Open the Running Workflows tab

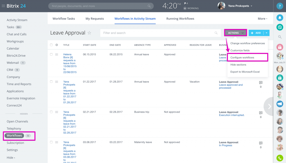point(180,19)
